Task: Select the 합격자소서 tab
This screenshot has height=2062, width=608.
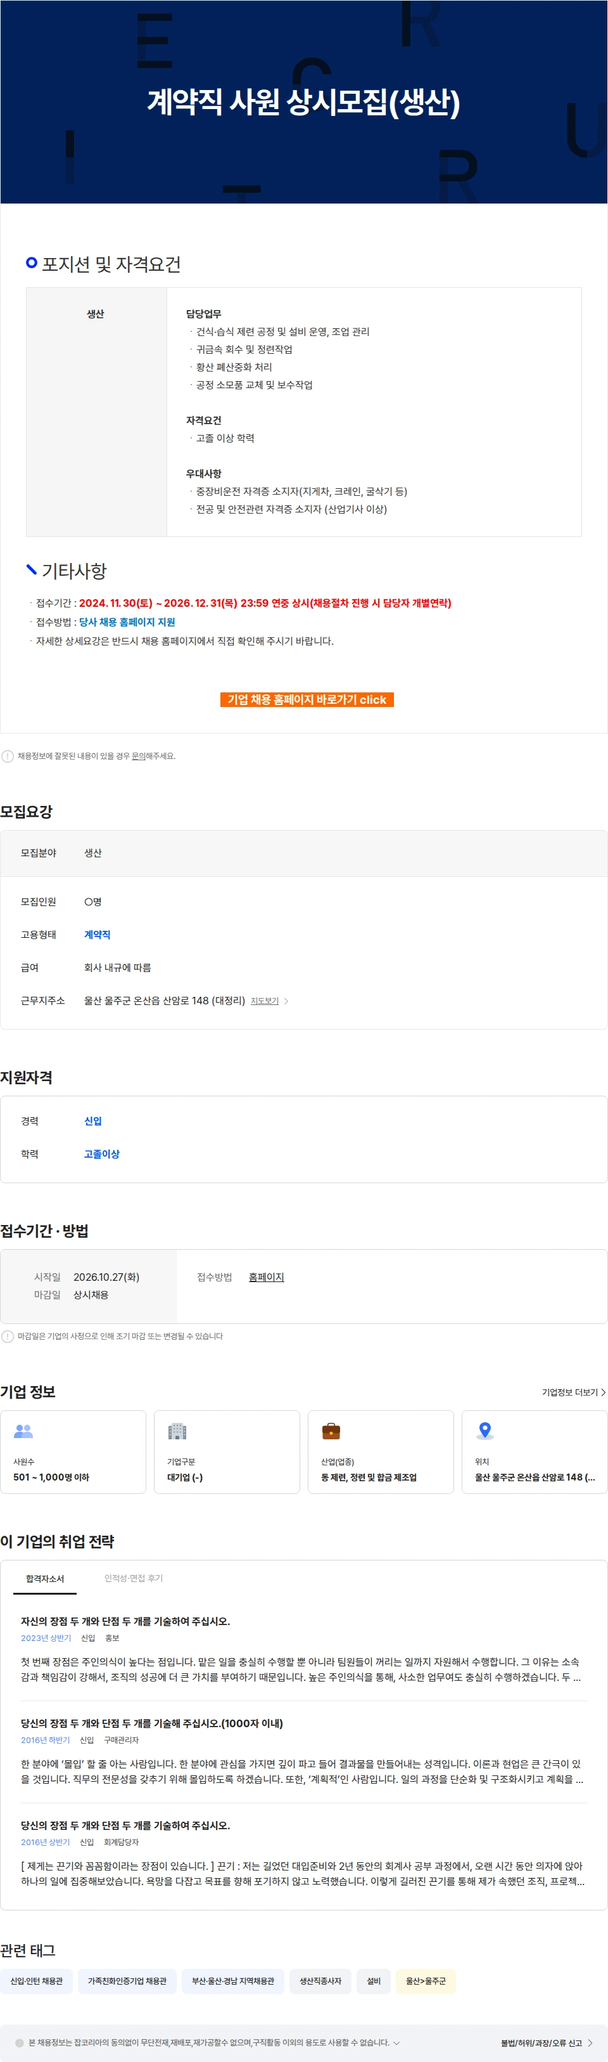Action: pos(45,1578)
